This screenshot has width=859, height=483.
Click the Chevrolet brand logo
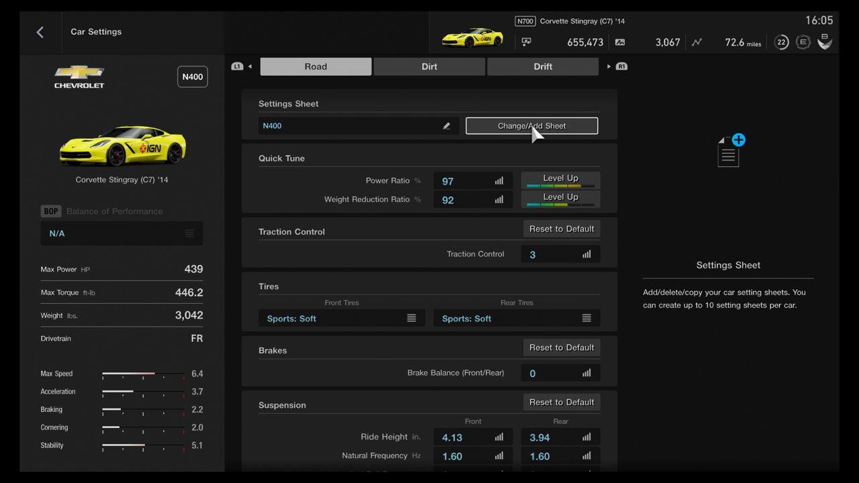[79, 77]
